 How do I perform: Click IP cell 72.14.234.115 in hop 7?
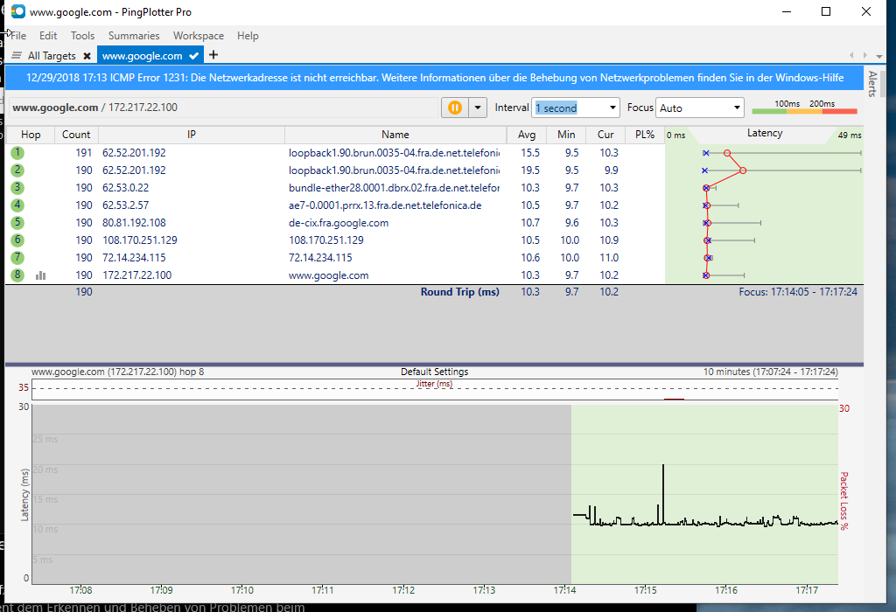(x=134, y=257)
